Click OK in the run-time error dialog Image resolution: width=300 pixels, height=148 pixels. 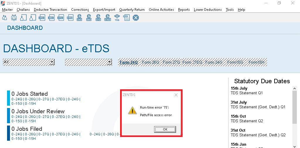click(165, 129)
